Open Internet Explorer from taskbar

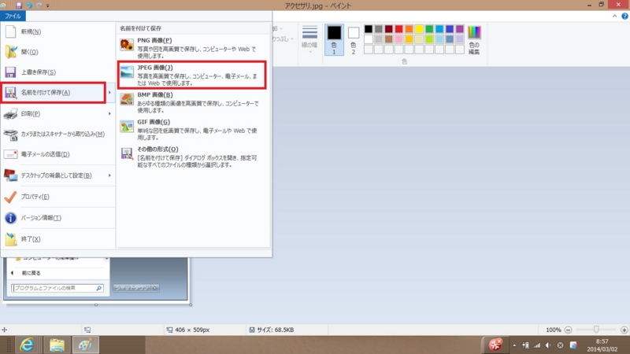pyautogui.click(x=27, y=345)
